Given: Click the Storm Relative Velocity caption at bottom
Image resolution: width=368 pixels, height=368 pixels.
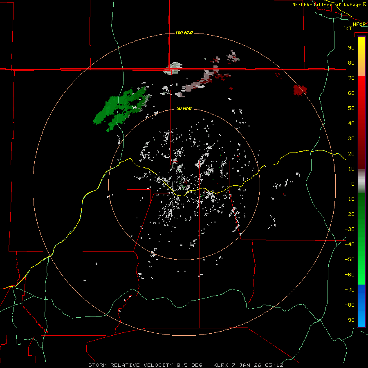Looking at the screenshot, I should coord(186,365).
